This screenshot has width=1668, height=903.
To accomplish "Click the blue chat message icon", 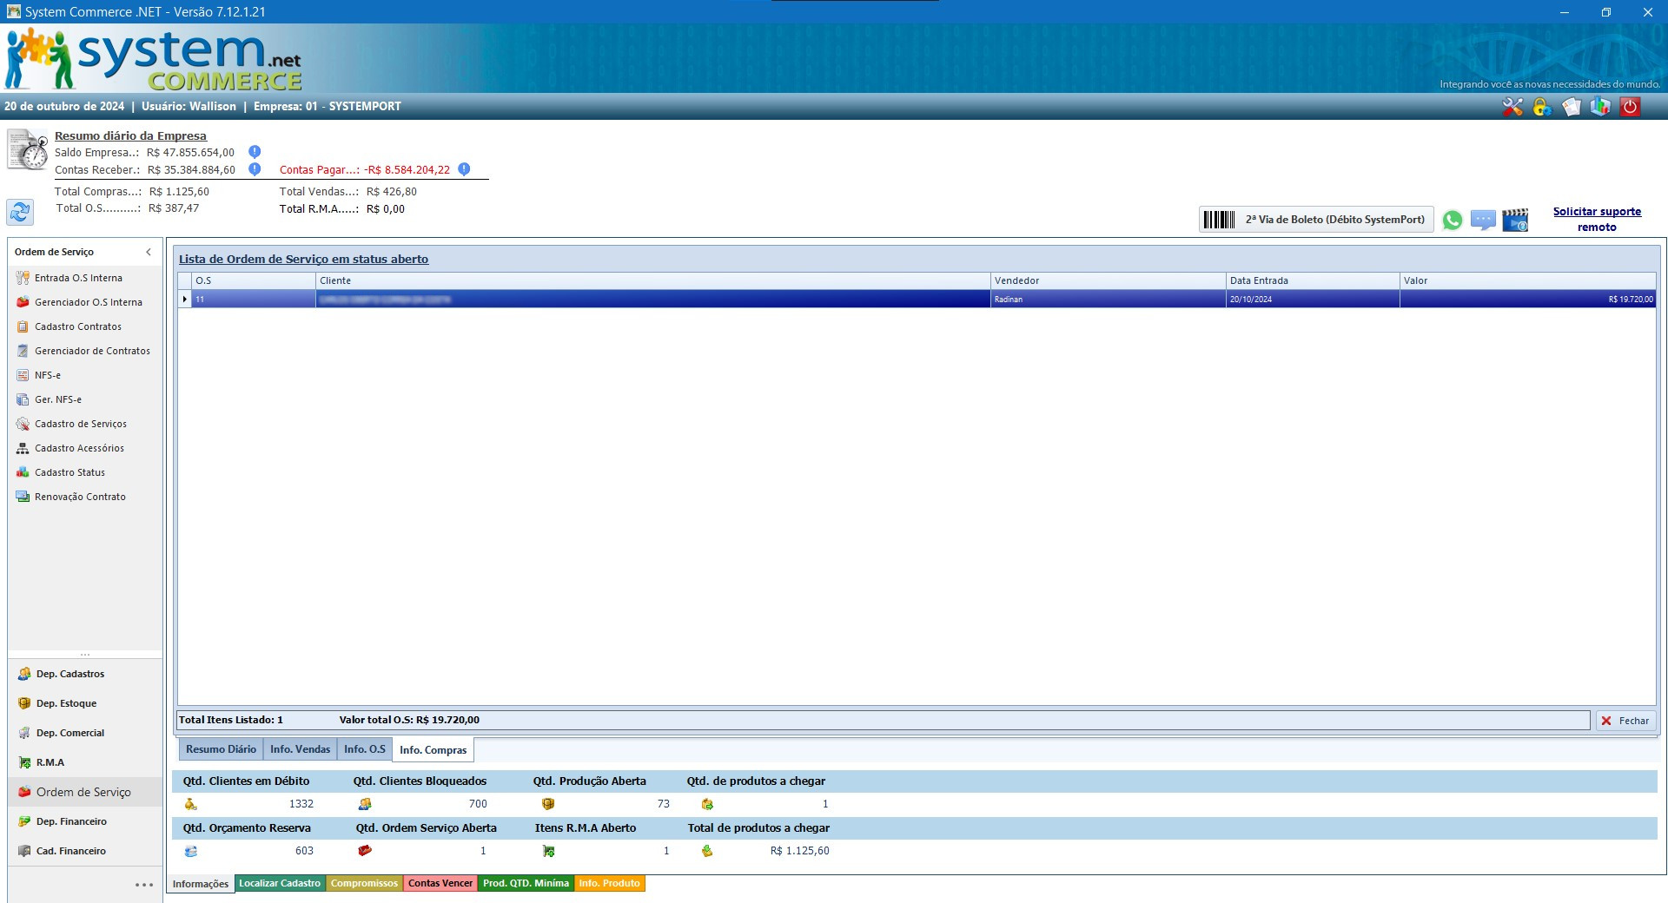I will [x=1483, y=221].
